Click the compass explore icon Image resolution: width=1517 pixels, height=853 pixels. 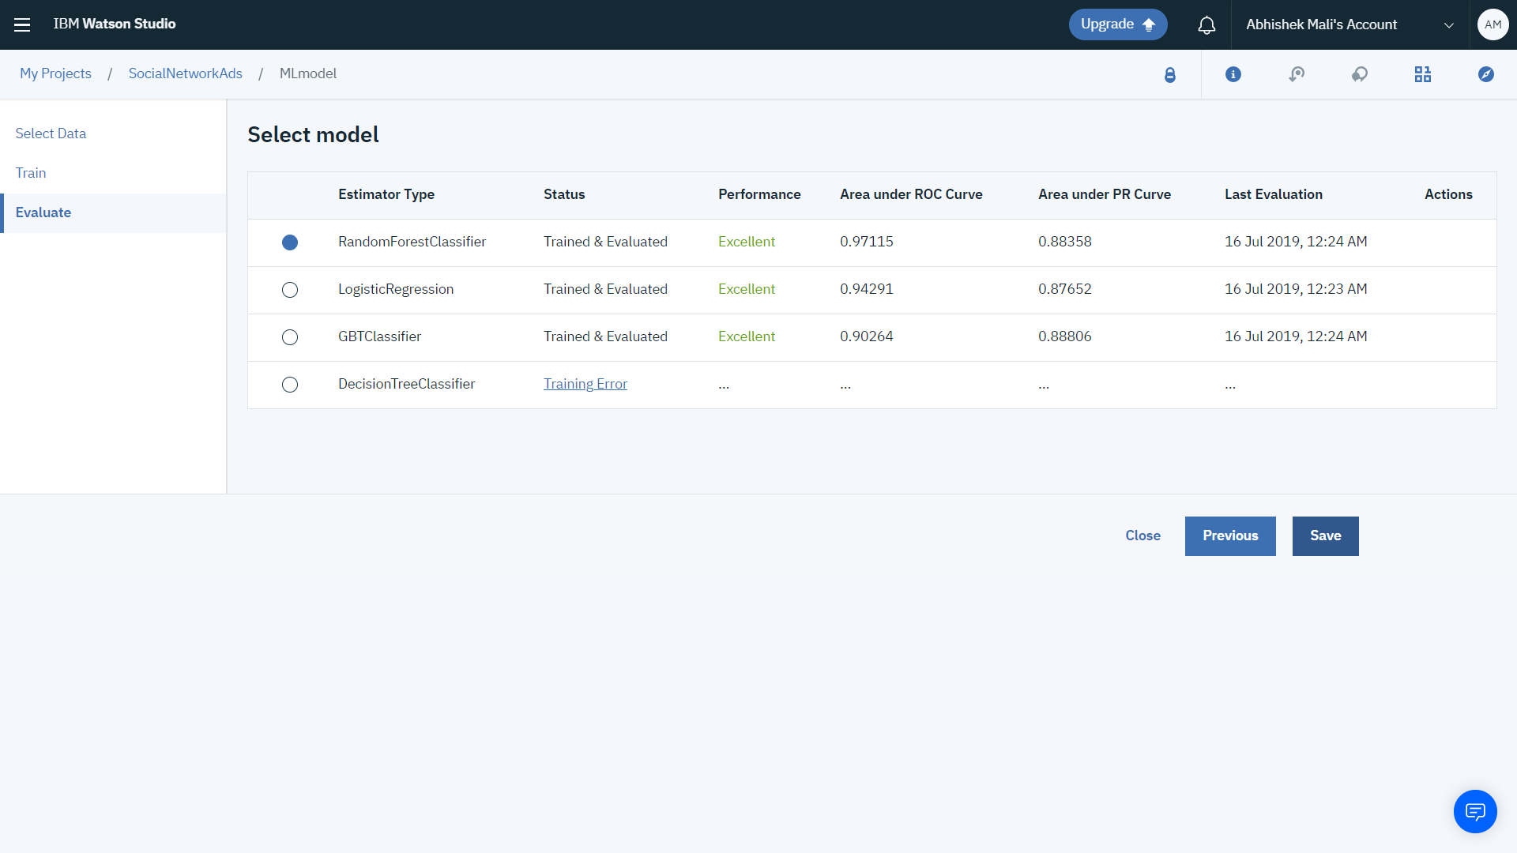pos(1486,74)
